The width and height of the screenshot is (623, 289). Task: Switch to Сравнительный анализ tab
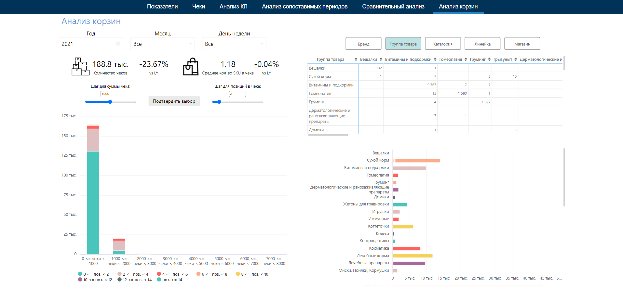pyautogui.click(x=393, y=7)
